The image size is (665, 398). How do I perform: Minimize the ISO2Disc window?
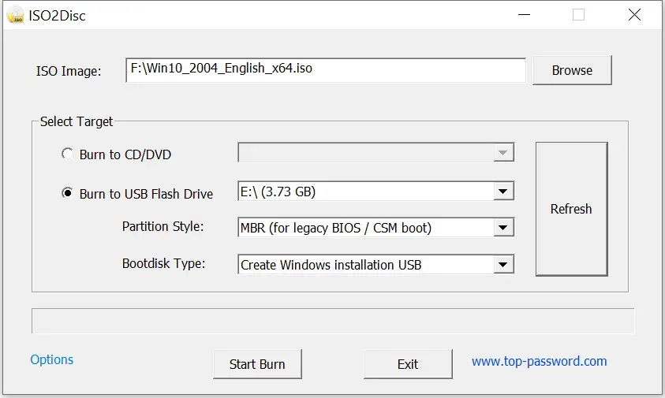(x=525, y=15)
